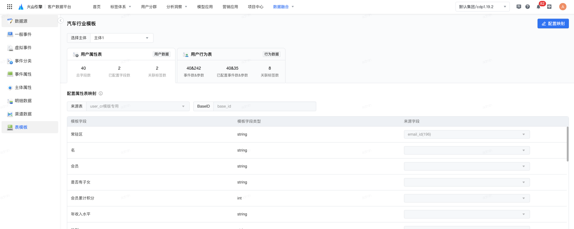
Task: Click the 常驻区 field name cell
Action: [77, 134]
